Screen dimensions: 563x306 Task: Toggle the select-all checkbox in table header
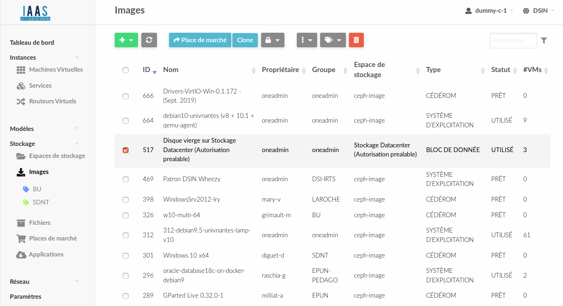click(x=126, y=70)
